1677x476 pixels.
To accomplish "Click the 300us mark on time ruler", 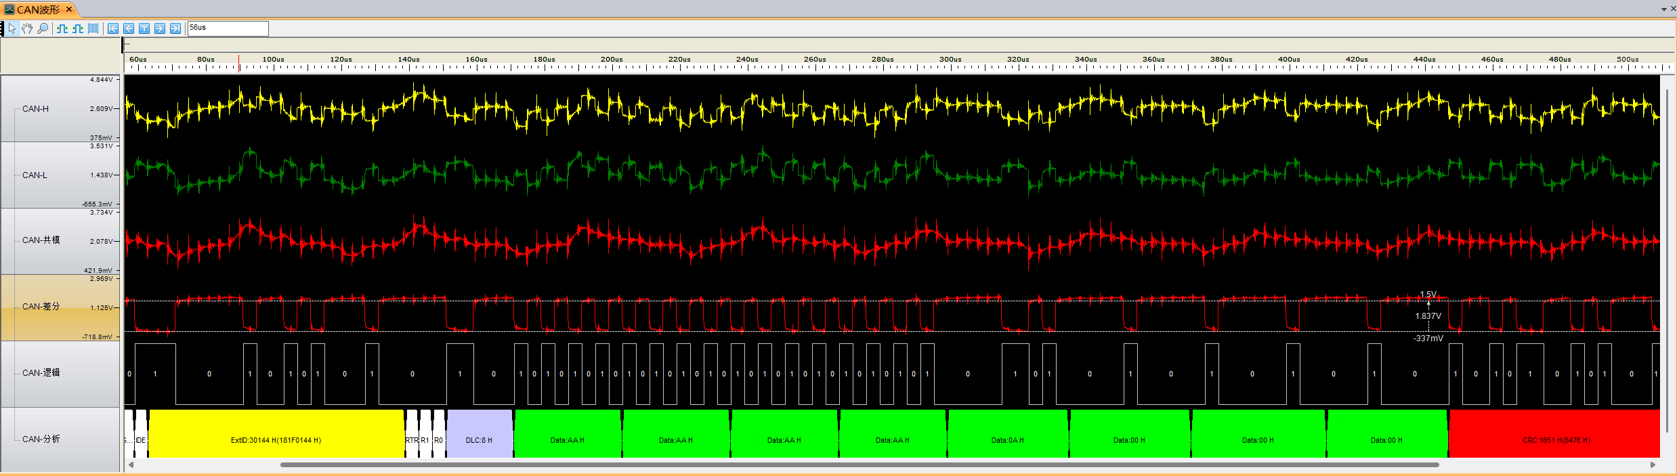I will pos(950,60).
